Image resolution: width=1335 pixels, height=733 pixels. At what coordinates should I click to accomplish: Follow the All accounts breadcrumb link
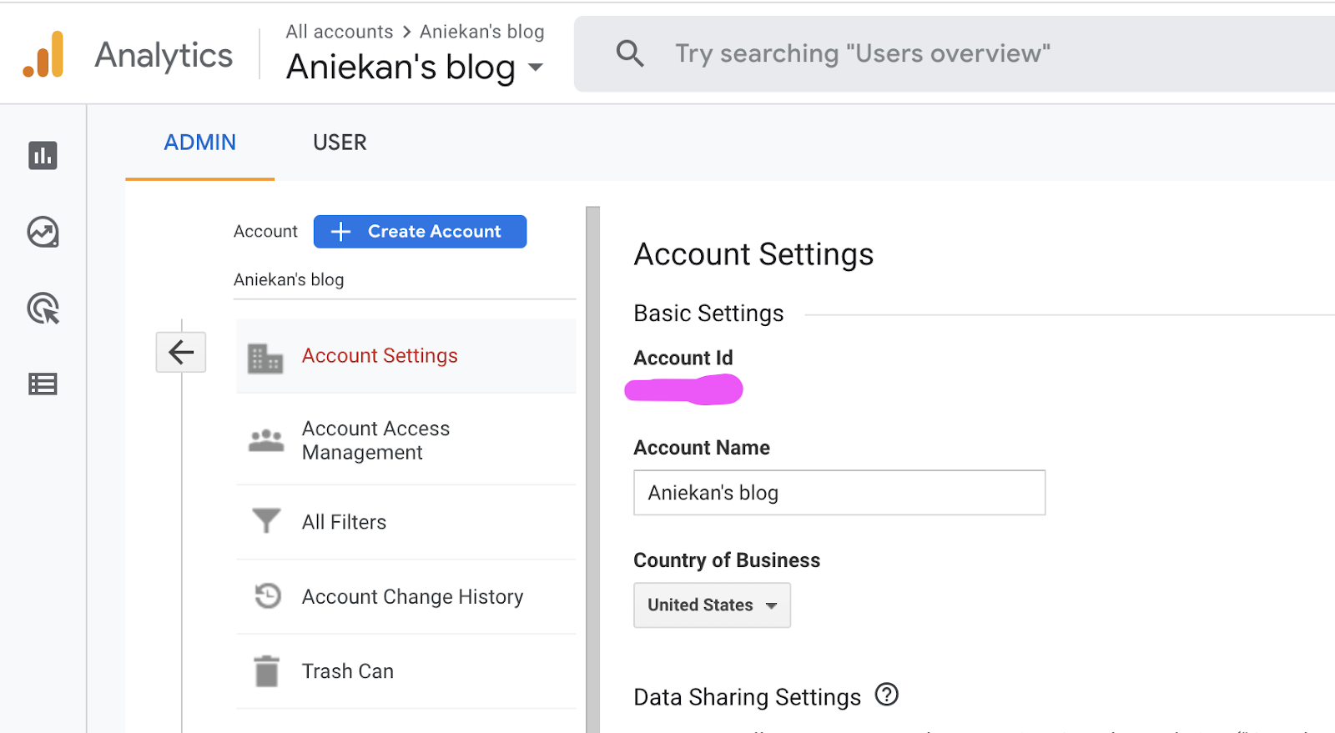pyautogui.click(x=339, y=32)
